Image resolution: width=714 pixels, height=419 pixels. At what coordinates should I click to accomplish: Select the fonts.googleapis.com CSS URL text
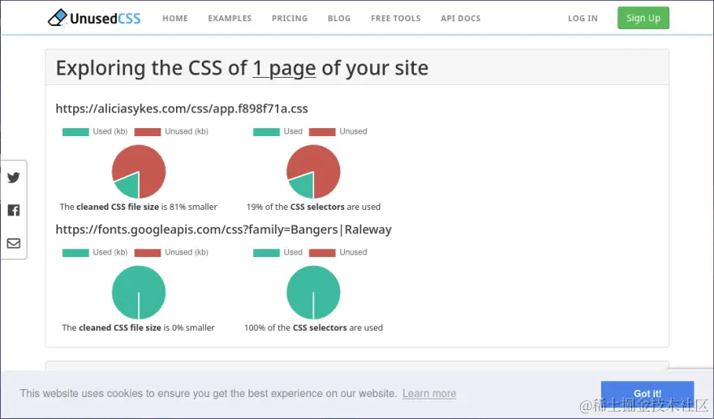pyautogui.click(x=224, y=229)
